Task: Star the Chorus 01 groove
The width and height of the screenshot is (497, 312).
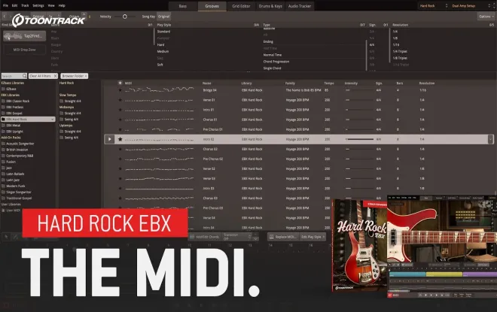Action: (x=120, y=120)
